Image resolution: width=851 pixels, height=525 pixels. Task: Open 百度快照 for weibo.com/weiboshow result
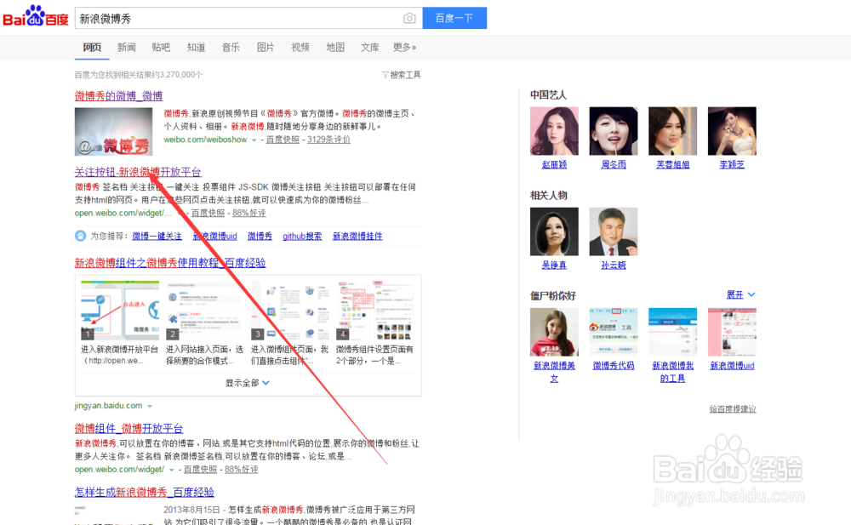[x=283, y=140]
